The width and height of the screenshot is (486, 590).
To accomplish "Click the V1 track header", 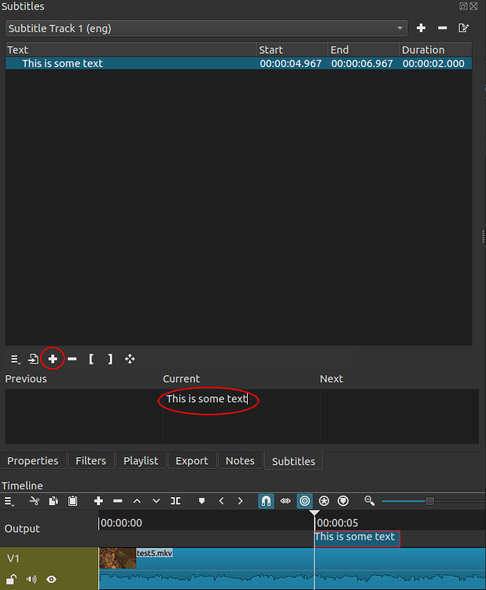I will 49,568.
